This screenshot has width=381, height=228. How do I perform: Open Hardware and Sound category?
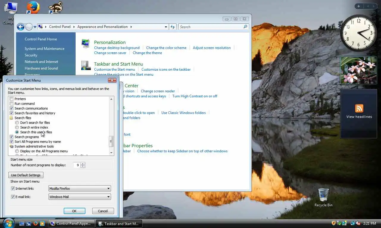coord(41,68)
